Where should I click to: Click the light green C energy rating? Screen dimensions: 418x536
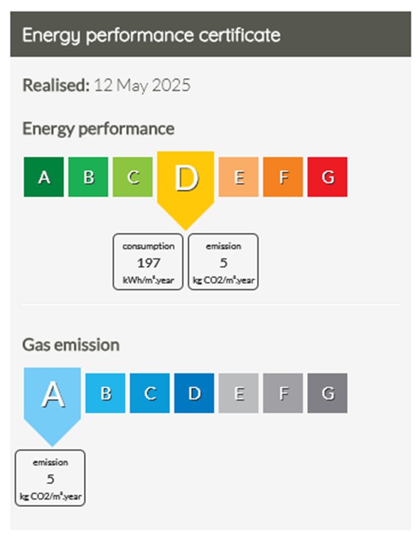(x=133, y=177)
